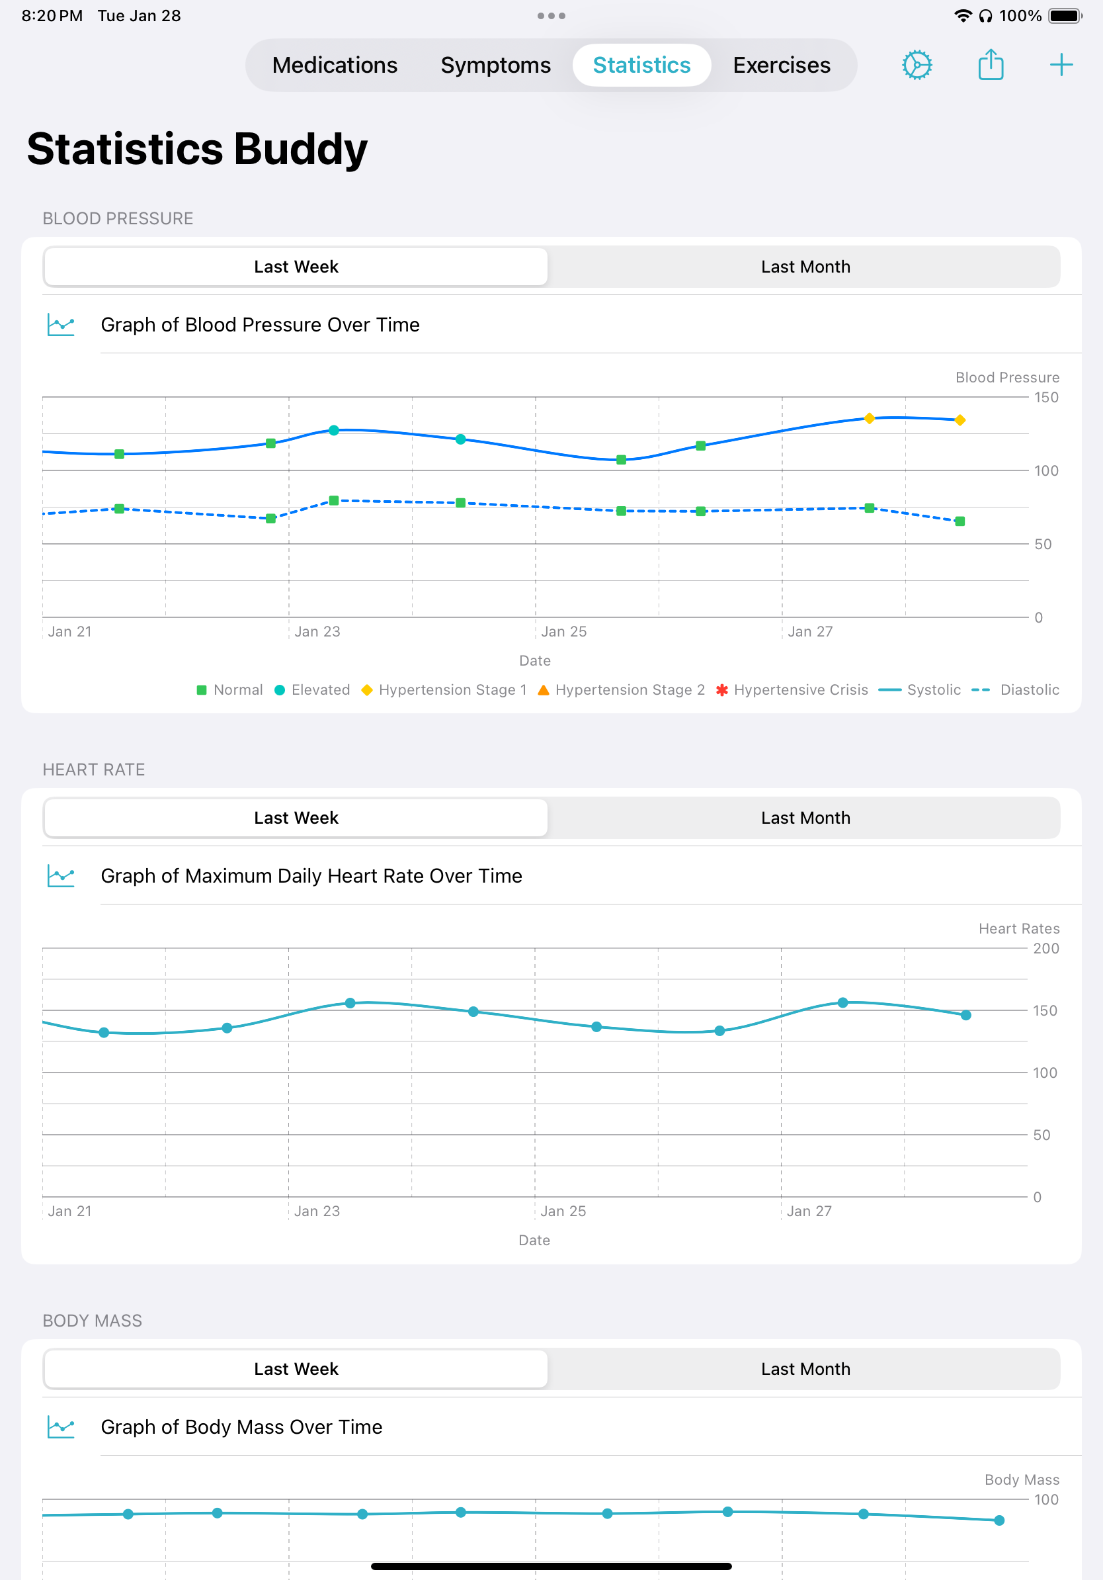Open the Symptoms tab
The height and width of the screenshot is (1580, 1103).
coord(495,65)
